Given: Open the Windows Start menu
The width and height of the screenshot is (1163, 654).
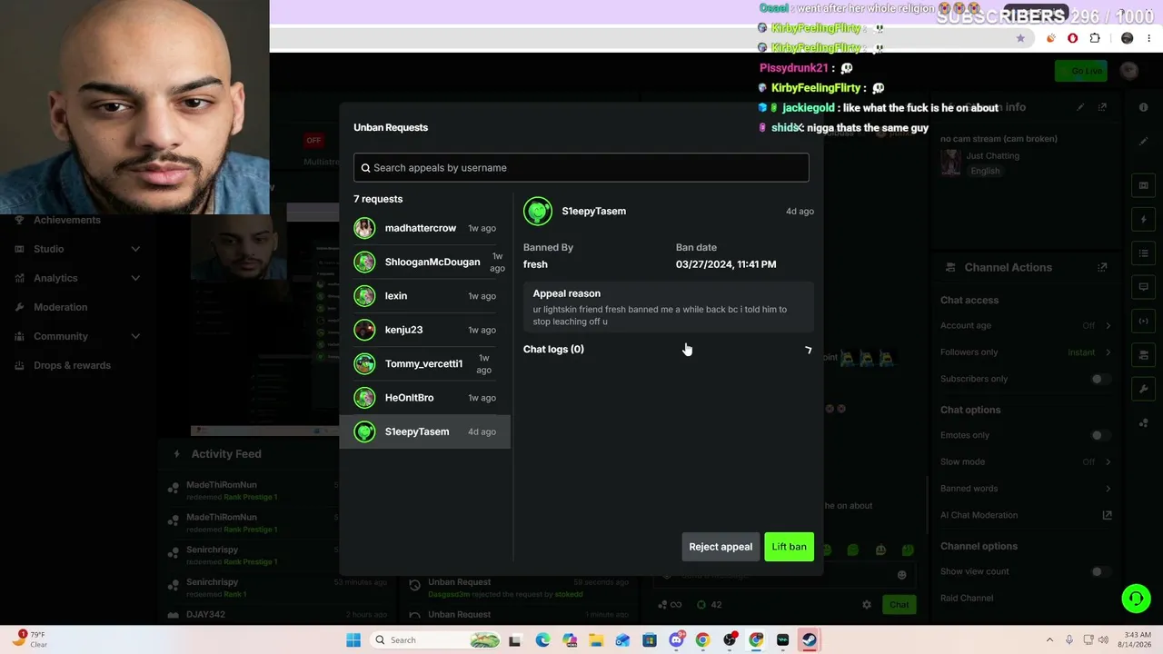Looking at the screenshot, I should tap(353, 640).
